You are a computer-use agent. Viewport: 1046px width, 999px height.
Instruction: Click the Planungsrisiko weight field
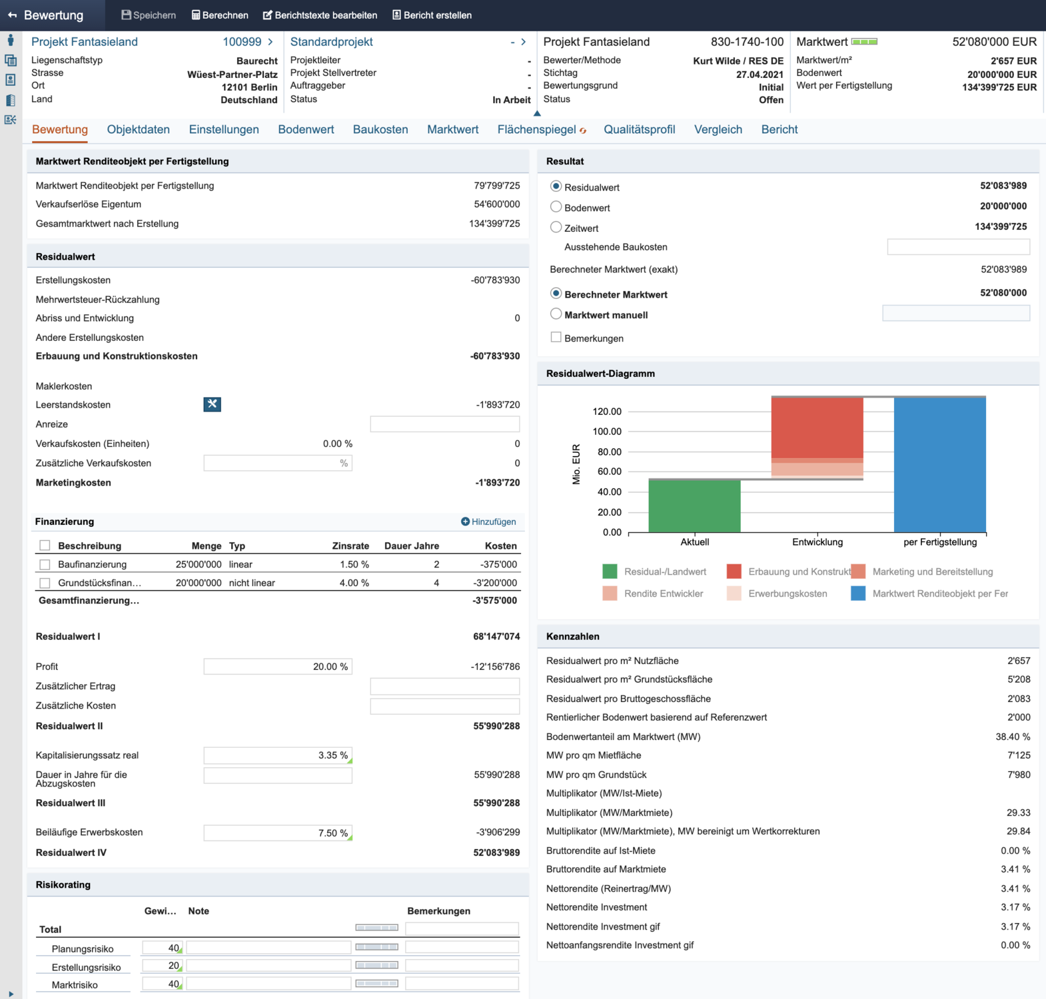click(x=163, y=948)
